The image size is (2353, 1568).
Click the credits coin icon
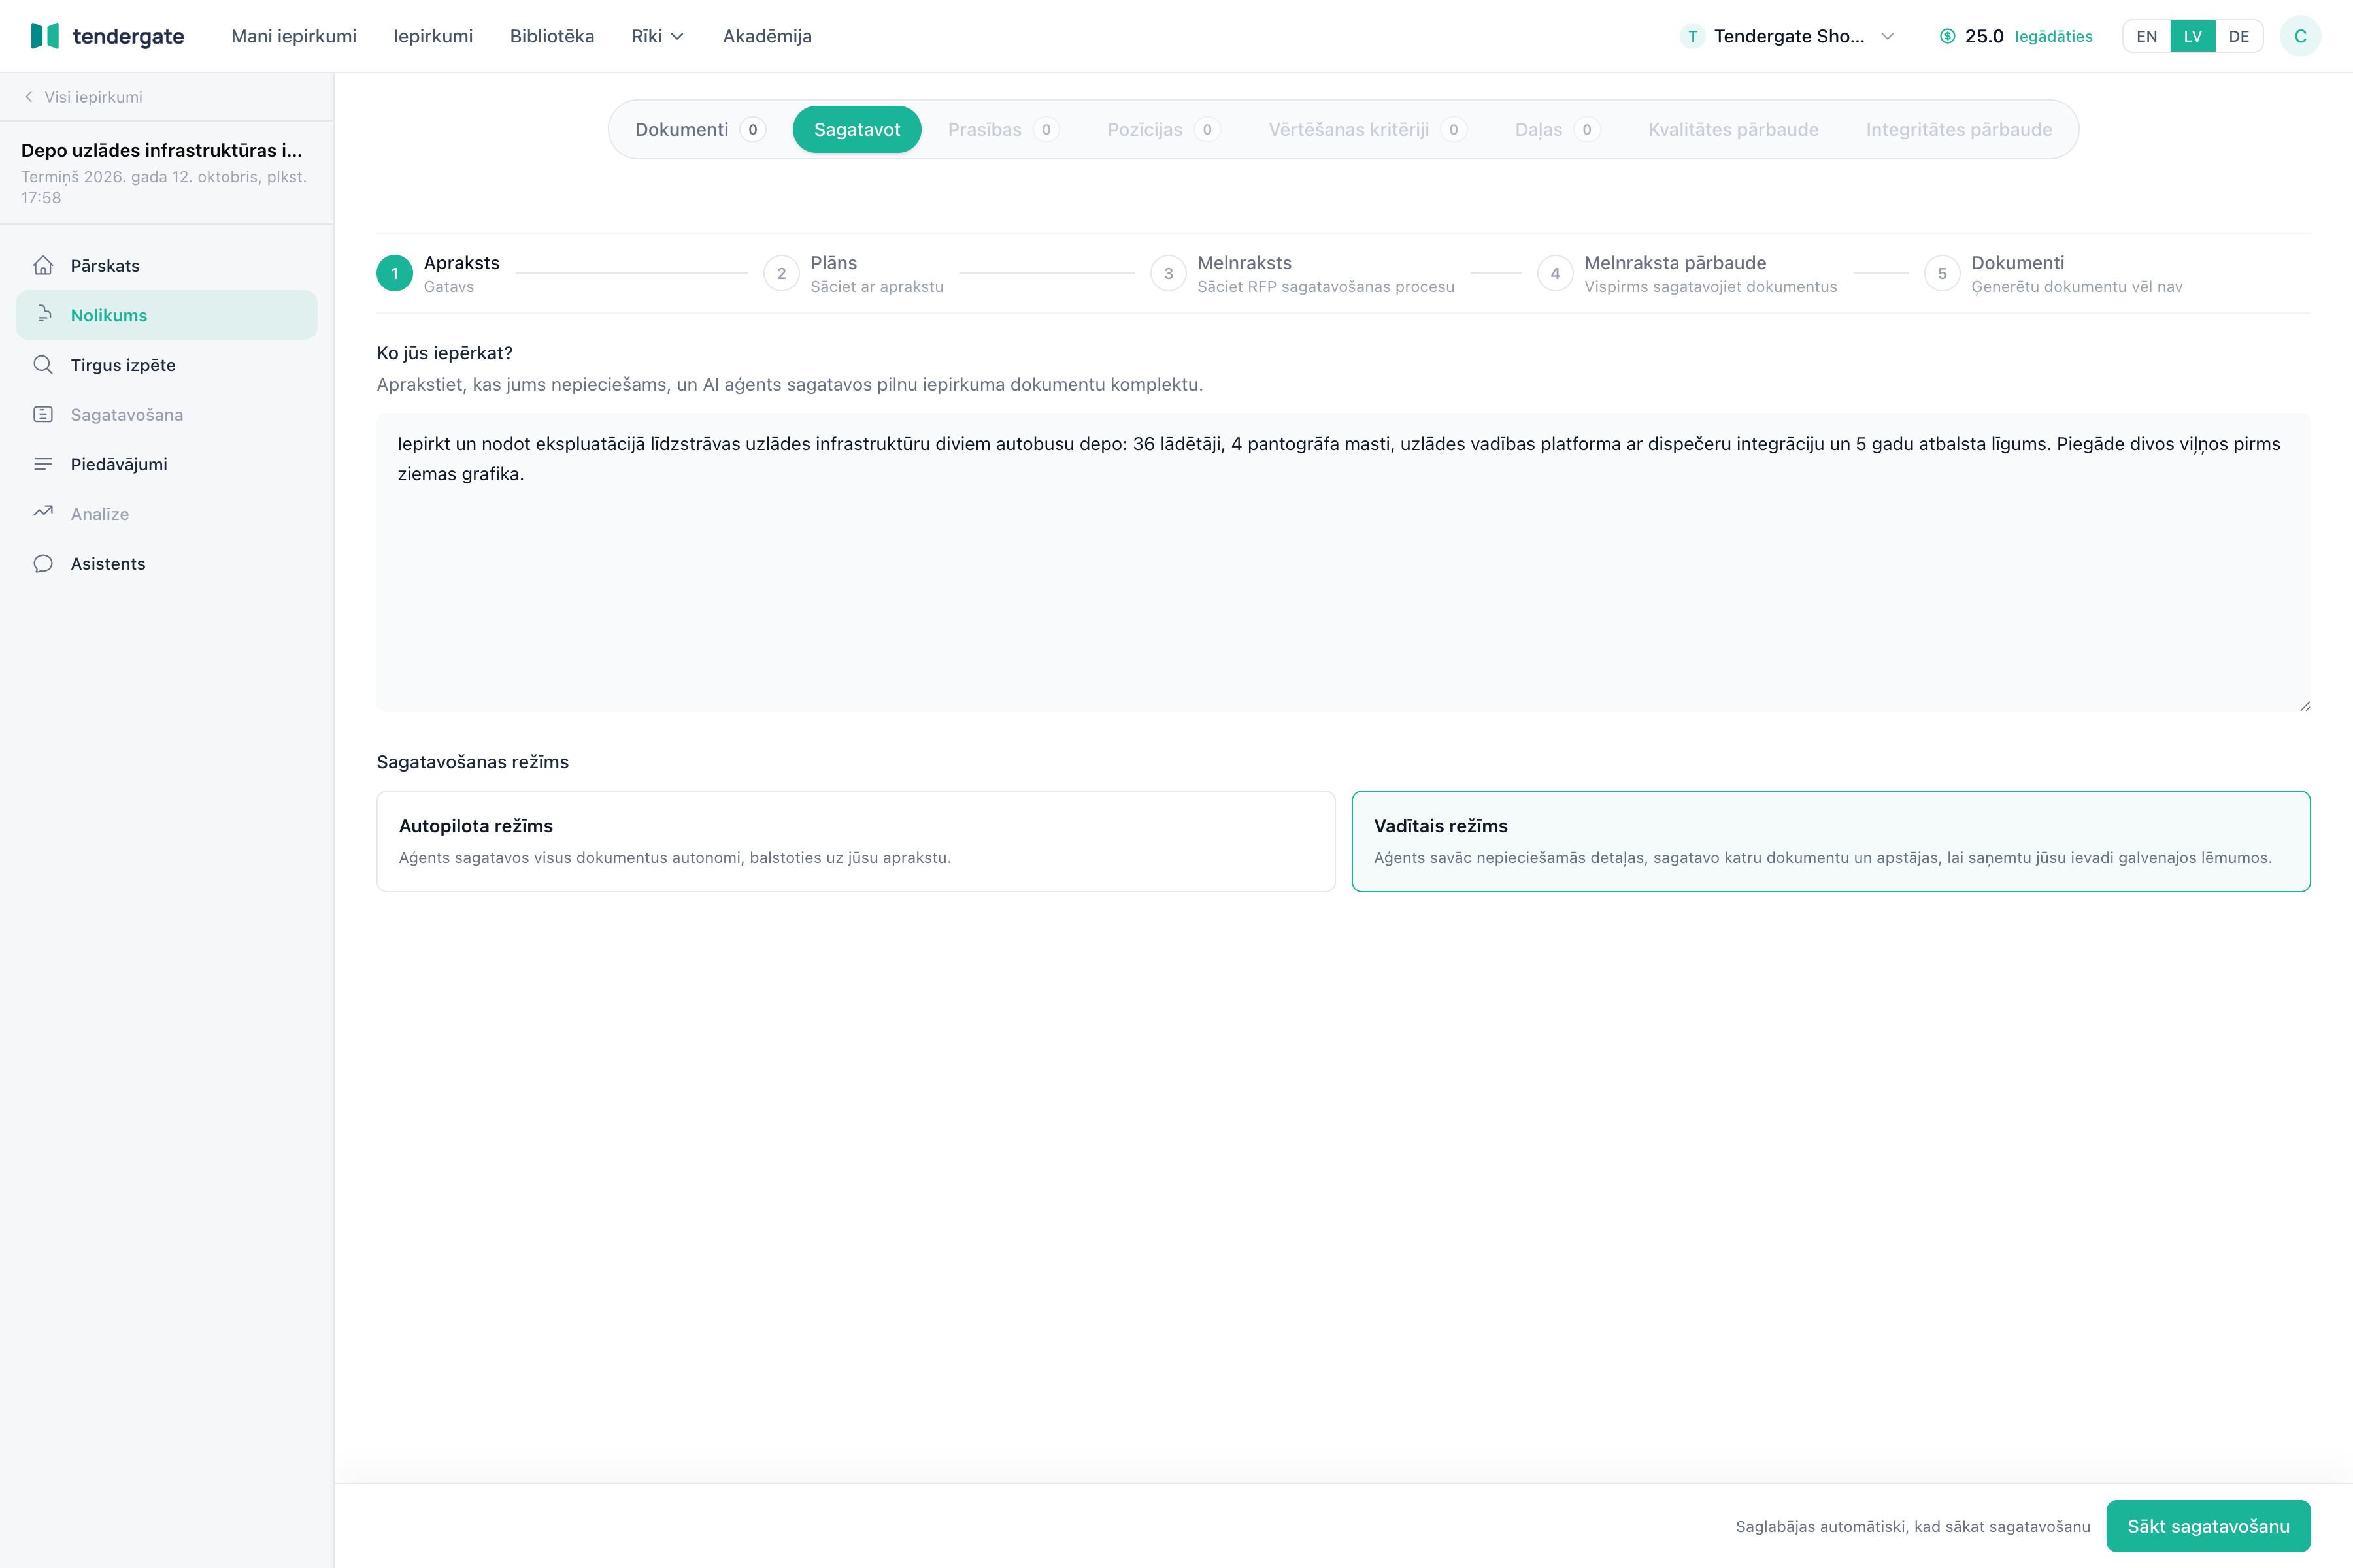tap(1947, 36)
